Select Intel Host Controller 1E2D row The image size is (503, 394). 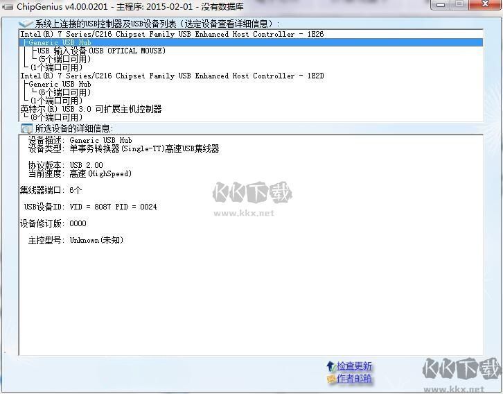click(x=251, y=76)
